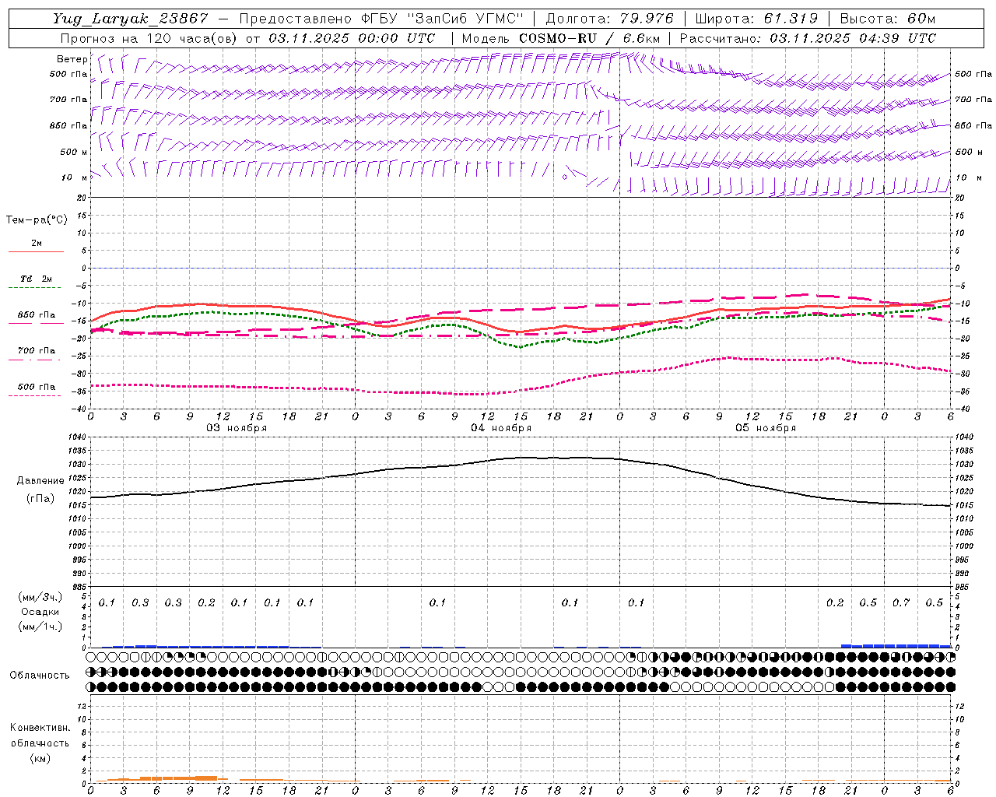Click the Высота: 60м header field

point(888,19)
